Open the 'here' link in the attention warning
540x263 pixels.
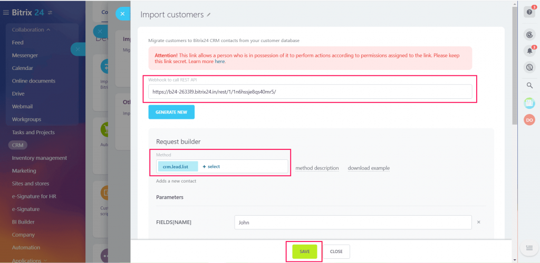pos(219,62)
